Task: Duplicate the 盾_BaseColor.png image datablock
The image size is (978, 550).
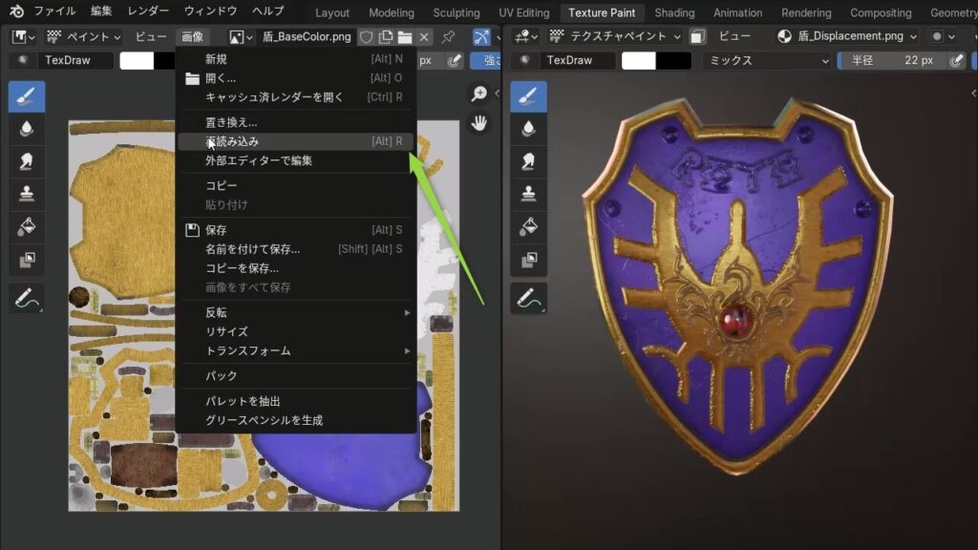Action: [386, 37]
